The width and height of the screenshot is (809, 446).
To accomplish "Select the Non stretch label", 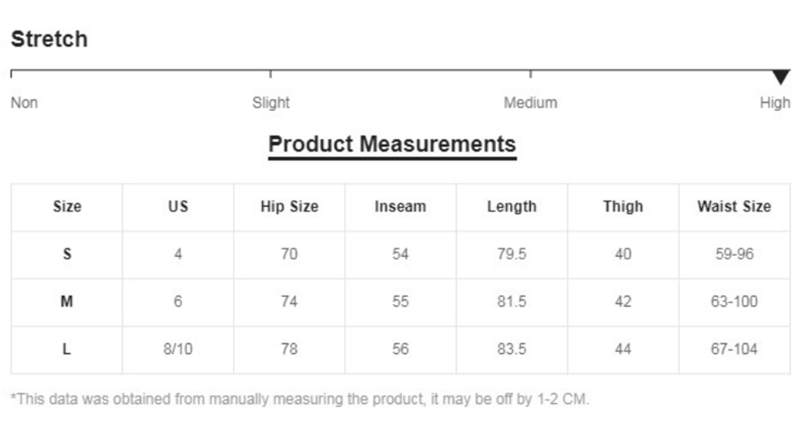I will point(24,103).
